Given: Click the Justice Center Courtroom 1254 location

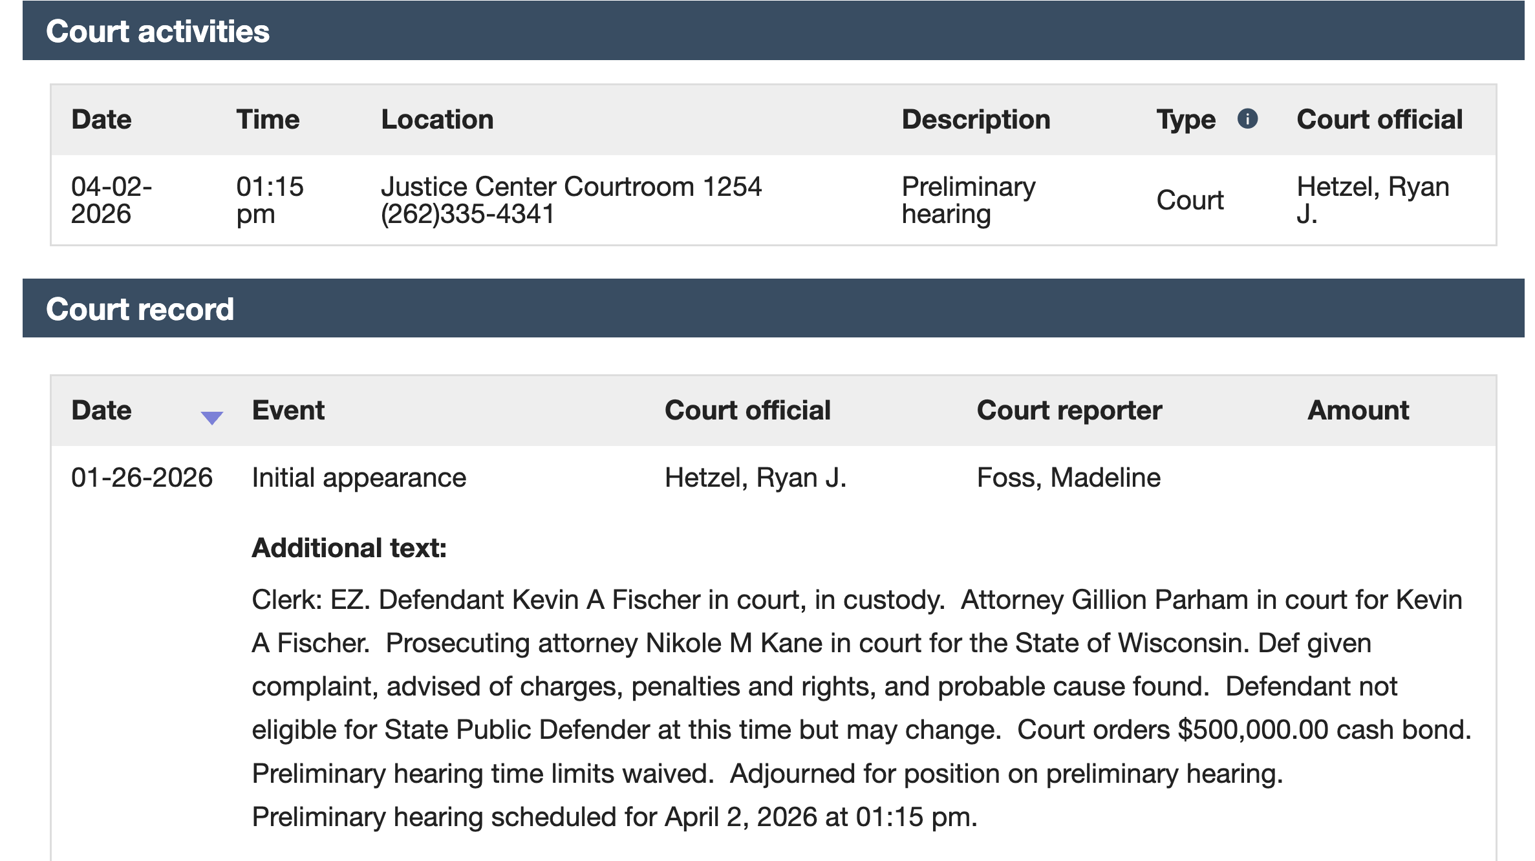Looking at the screenshot, I should [571, 187].
